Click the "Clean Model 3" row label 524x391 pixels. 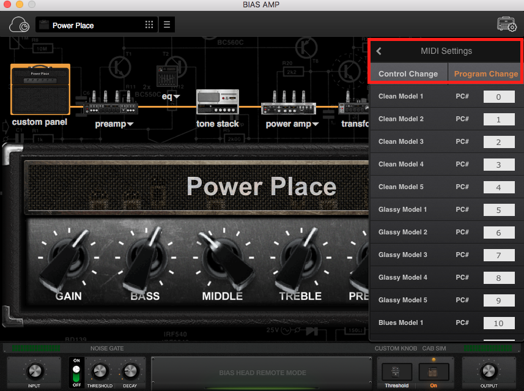tap(400, 141)
